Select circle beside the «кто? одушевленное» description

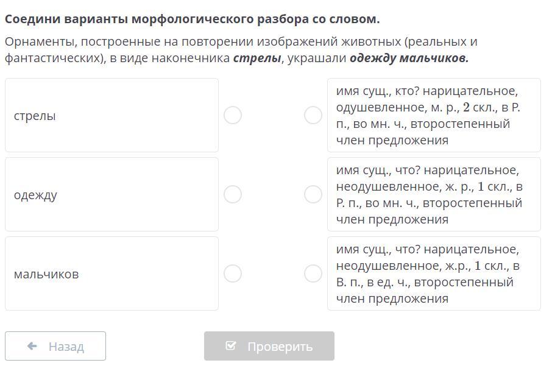pyautogui.click(x=313, y=115)
